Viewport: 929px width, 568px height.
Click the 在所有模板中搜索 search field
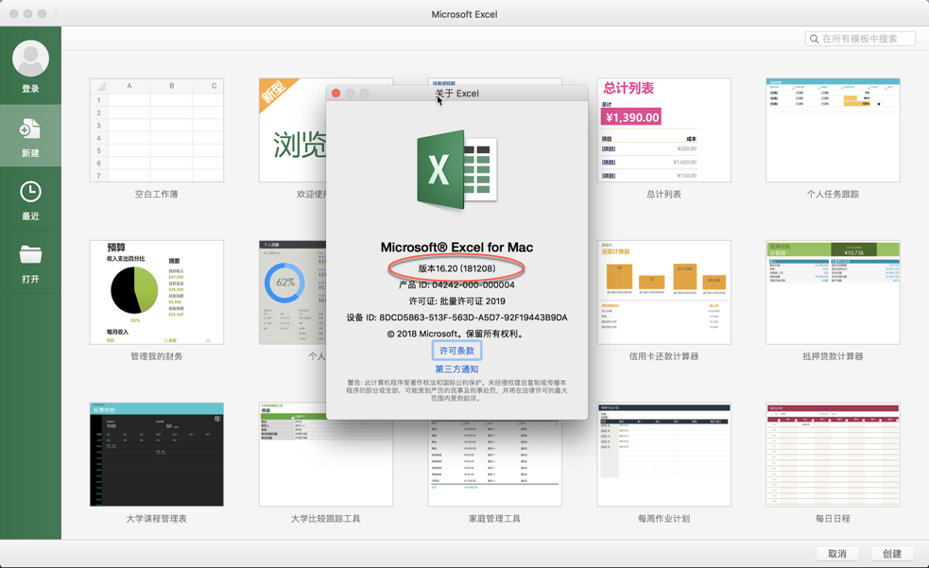[x=860, y=38]
